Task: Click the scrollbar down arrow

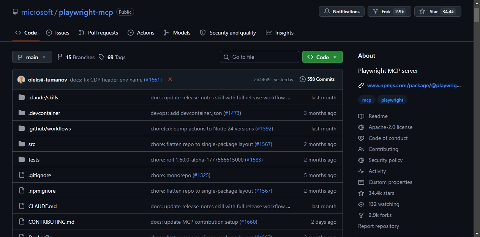Action: (477, 234)
